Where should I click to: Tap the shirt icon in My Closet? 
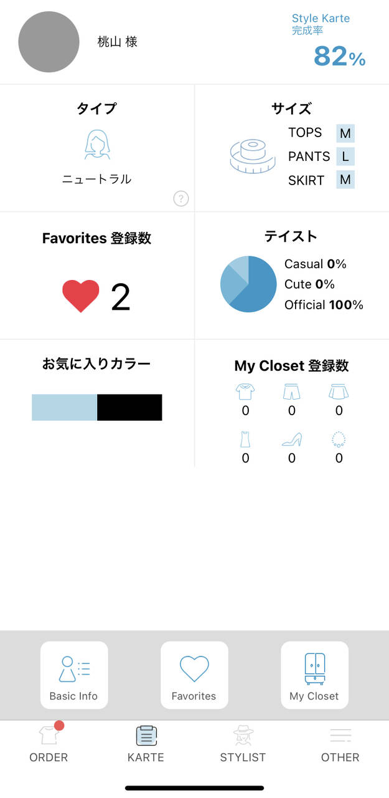245,392
